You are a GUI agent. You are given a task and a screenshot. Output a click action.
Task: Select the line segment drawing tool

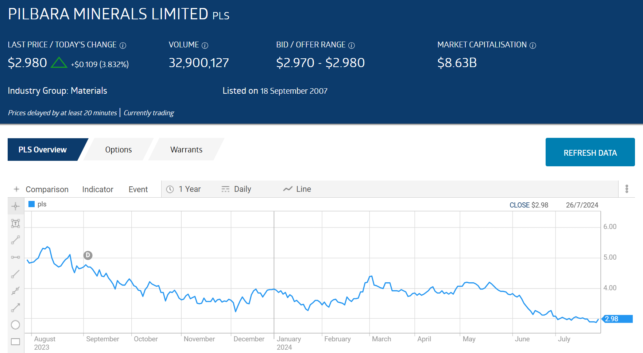(15, 240)
